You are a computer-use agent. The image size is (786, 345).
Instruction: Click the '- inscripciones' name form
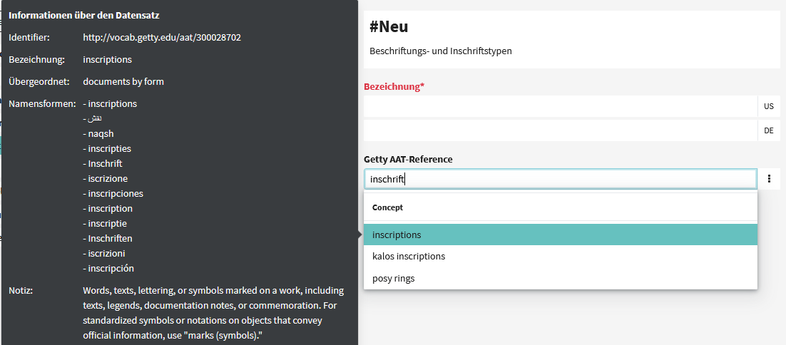click(x=113, y=194)
